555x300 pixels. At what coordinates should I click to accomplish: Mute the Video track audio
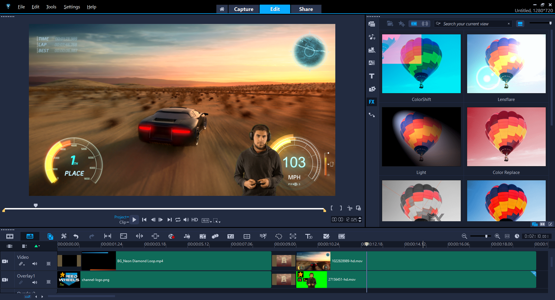pos(35,264)
